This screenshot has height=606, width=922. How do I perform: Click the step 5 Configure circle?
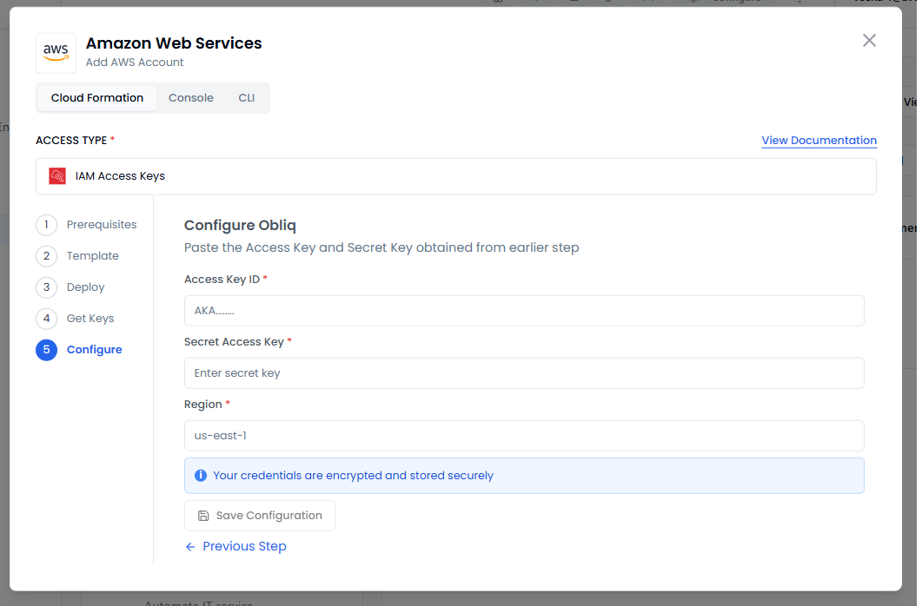[x=46, y=350]
